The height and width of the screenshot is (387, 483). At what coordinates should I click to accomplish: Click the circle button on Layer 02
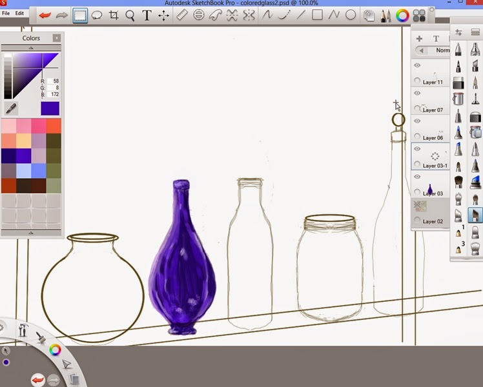tap(417, 220)
